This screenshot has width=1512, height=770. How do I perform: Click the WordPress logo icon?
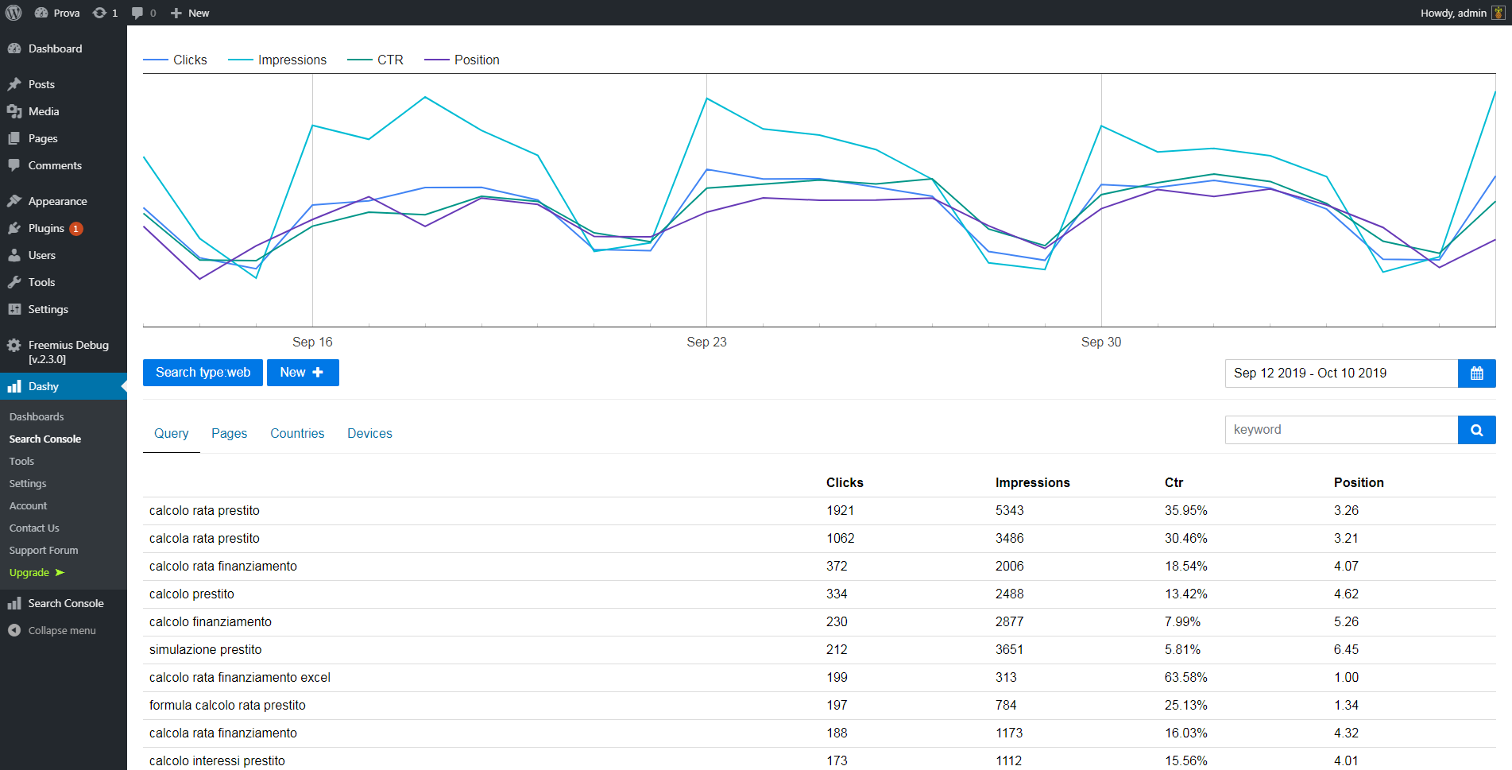coord(14,13)
